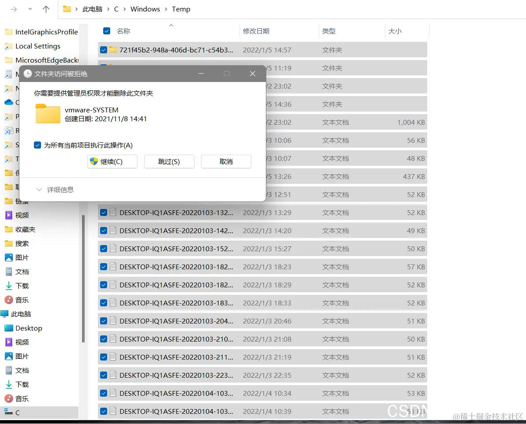This screenshot has width=526, height=424.
Task: Select Windows in the address breadcrumb
Action: point(145,9)
